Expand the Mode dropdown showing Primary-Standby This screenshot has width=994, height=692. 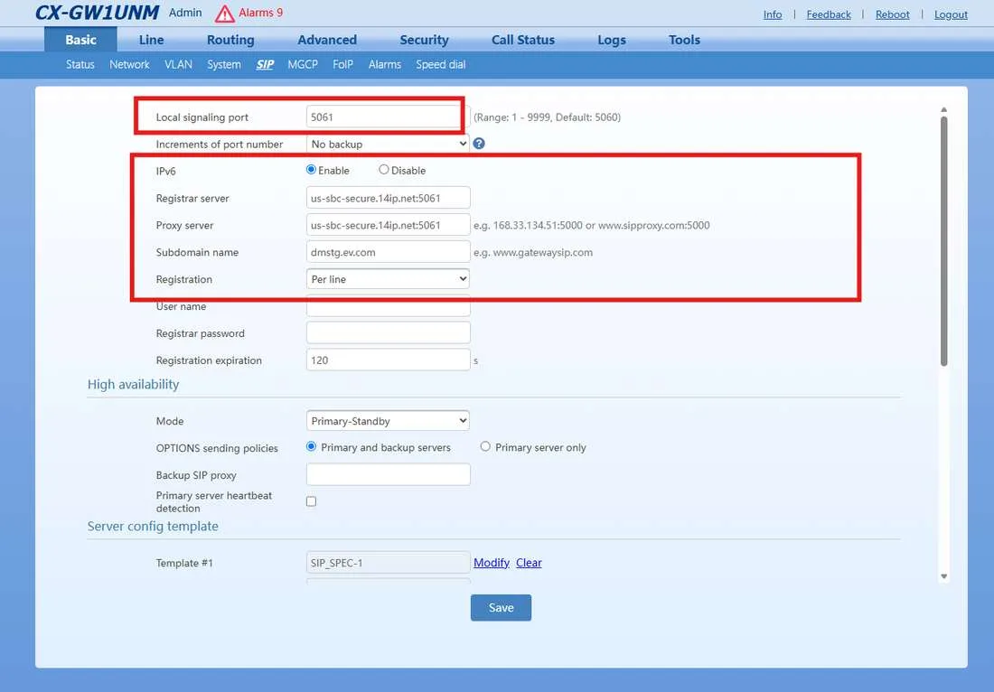[x=388, y=421]
